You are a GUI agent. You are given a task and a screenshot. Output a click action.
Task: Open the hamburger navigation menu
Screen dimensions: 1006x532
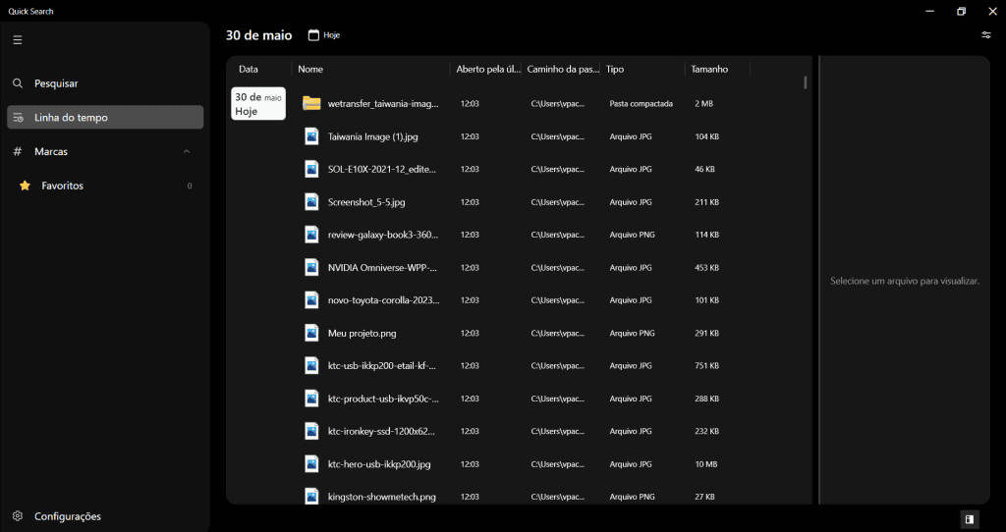coord(18,40)
